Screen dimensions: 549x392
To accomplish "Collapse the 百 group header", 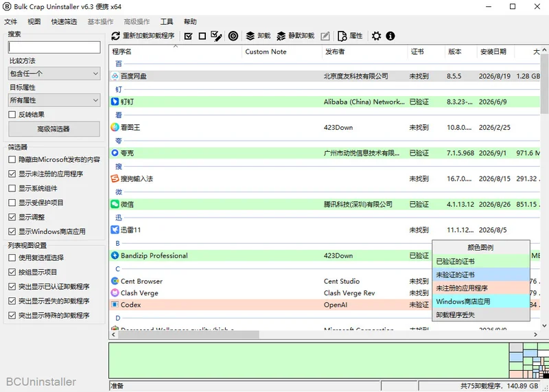I will [x=118, y=63].
